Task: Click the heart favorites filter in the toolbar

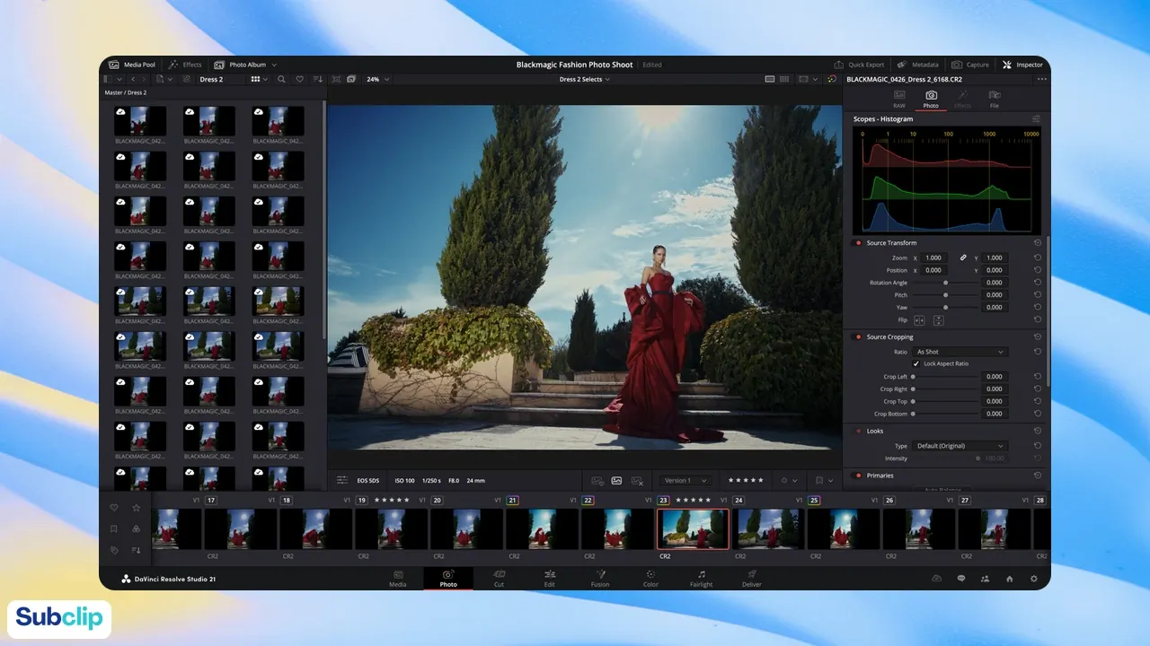Action: click(300, 79)
